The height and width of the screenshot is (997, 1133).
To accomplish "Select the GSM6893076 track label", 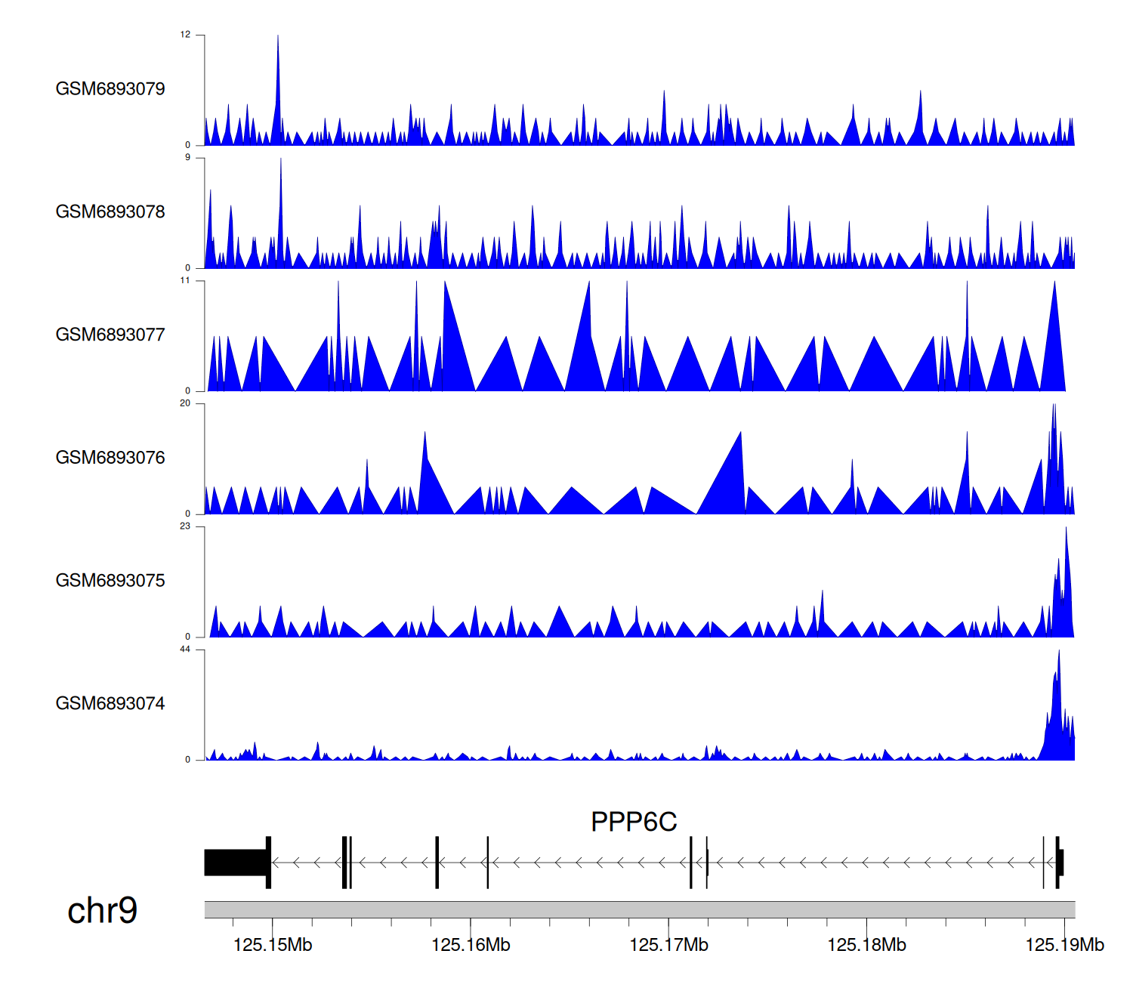I will point(110,458).
